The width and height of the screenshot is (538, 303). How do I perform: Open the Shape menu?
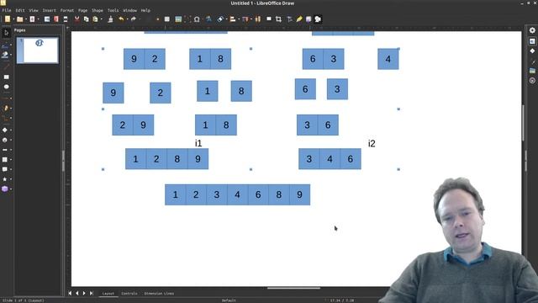[98, 10]
